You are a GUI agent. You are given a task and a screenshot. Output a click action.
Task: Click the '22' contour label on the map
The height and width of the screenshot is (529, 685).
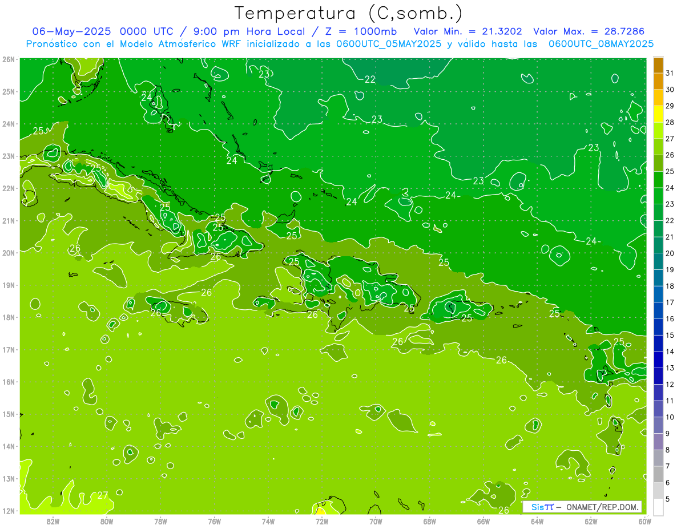click(370, 79)
